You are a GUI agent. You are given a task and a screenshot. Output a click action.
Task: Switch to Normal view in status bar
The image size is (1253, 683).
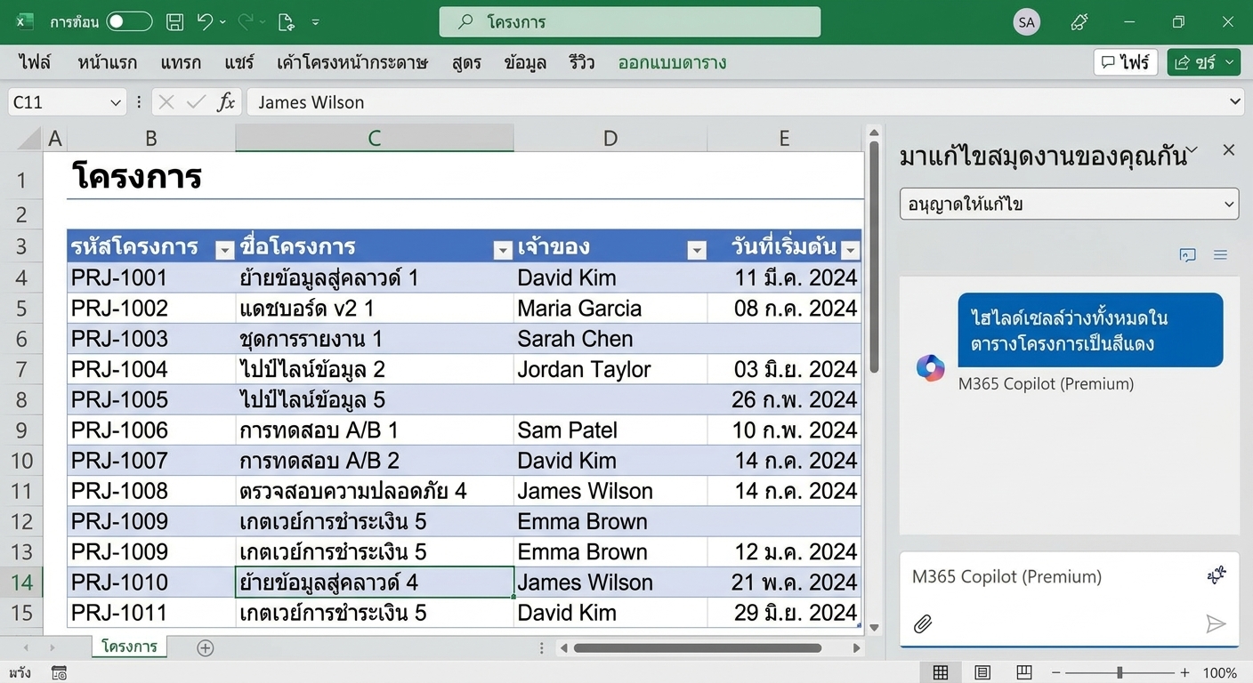point(941,672)
